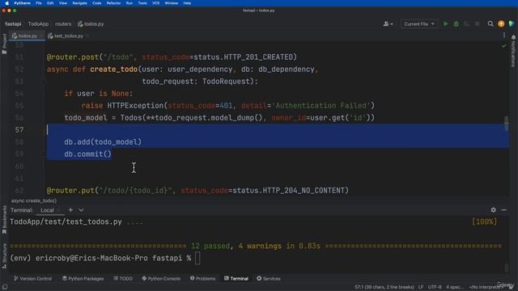The image size is (518, 291).
Task: Open the Code With Me user icon
Action: pyautogui.click(x=388, y=23)
